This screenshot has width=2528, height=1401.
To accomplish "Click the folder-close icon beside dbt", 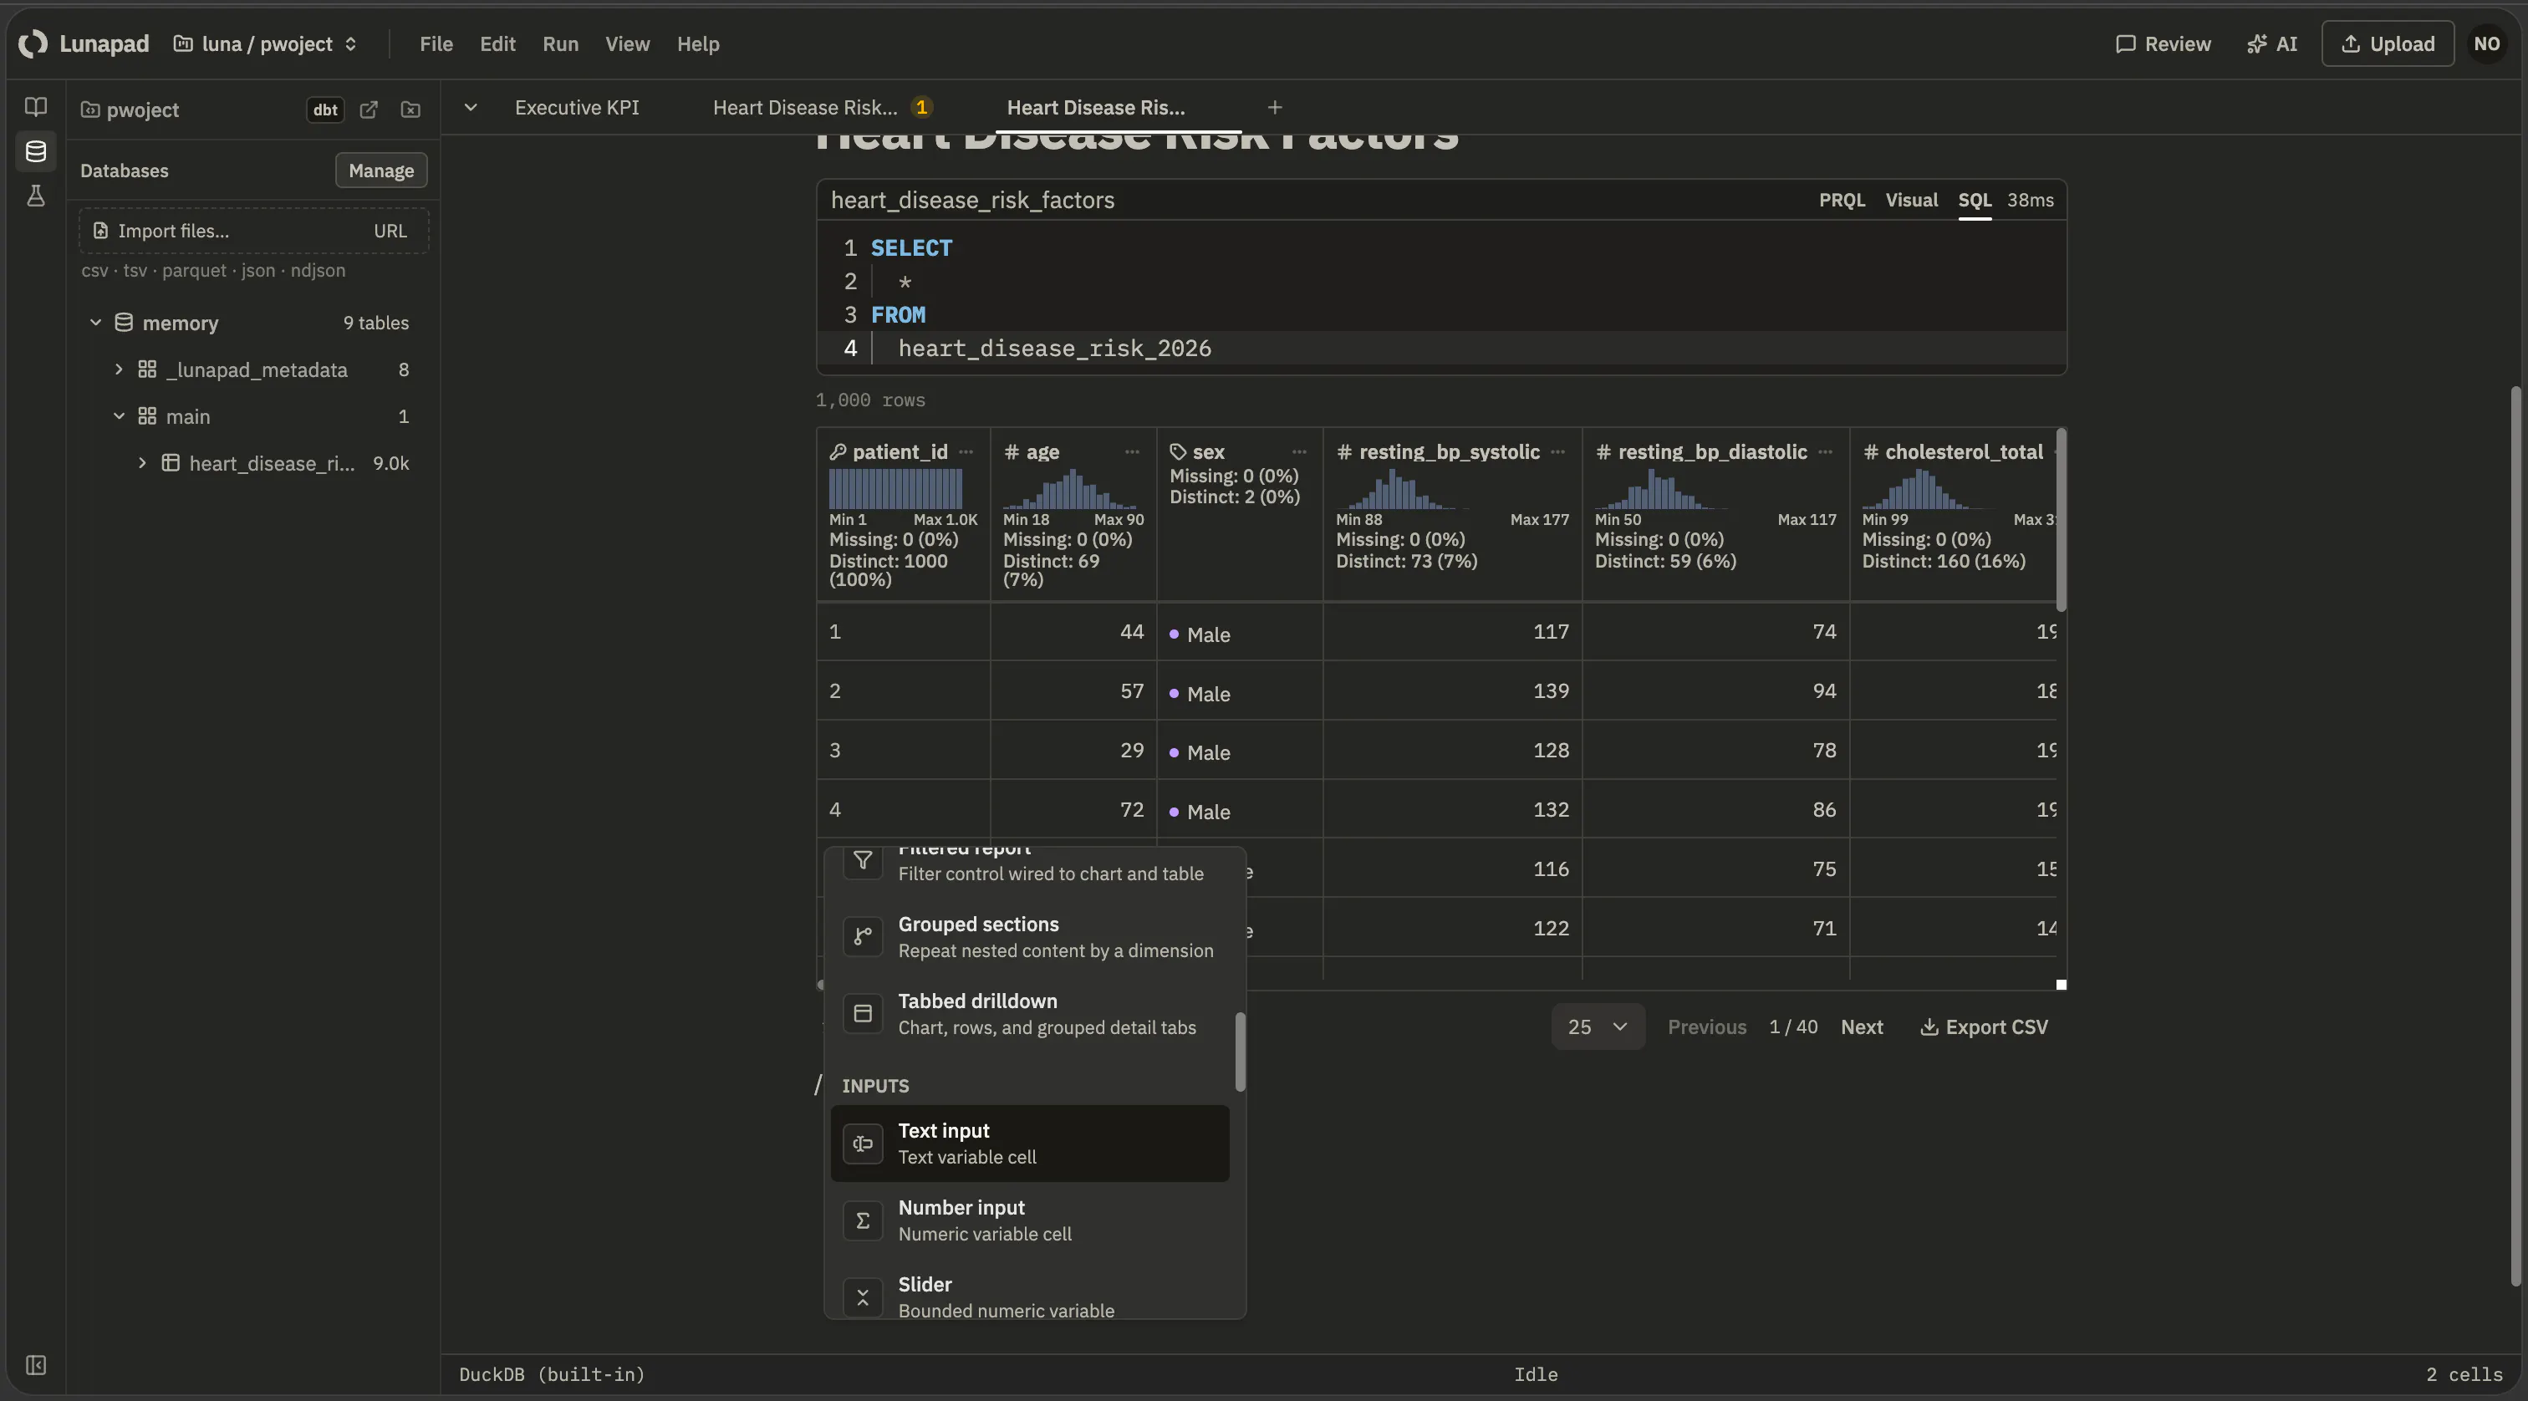I will pos(410,110).
